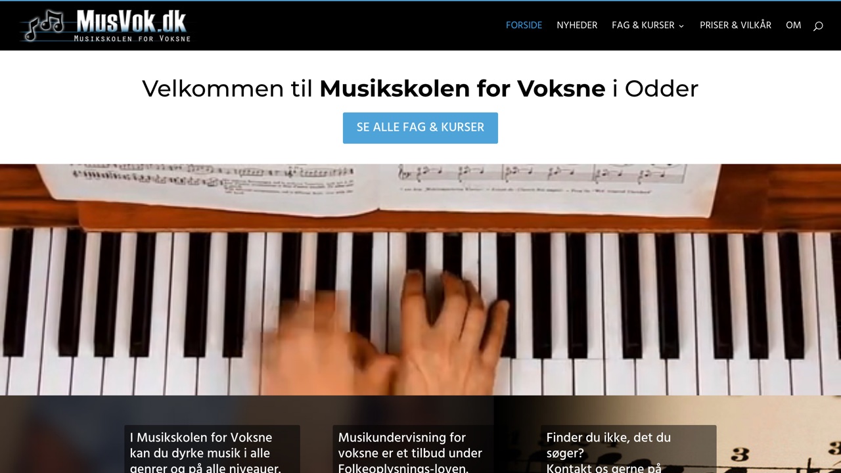The height and width of the screenshot is (473, 841).
Task: Open the OM menu item
Action: [793, 26]
